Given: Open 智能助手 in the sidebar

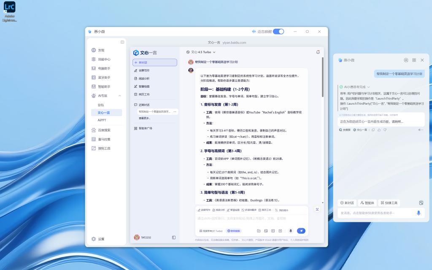Looking at the screenshot, I should (x=101, y=86).
